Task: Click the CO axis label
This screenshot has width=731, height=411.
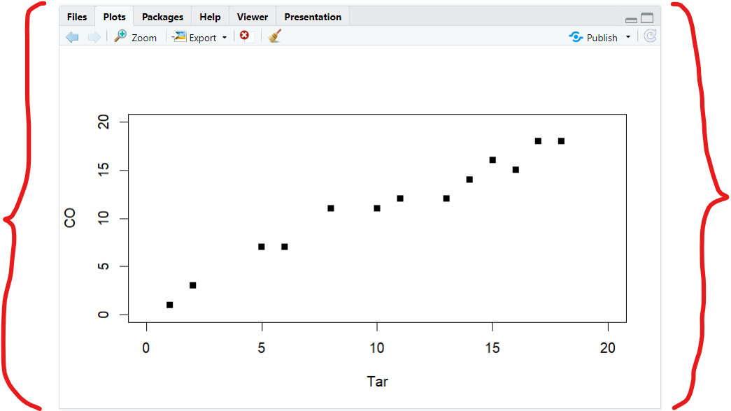Action: coord(69,218)
